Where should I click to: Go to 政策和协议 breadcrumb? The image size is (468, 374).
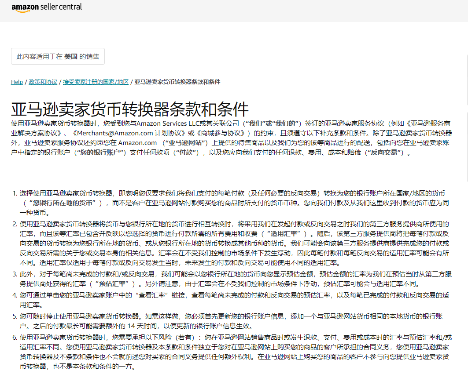tap(43, 82)
